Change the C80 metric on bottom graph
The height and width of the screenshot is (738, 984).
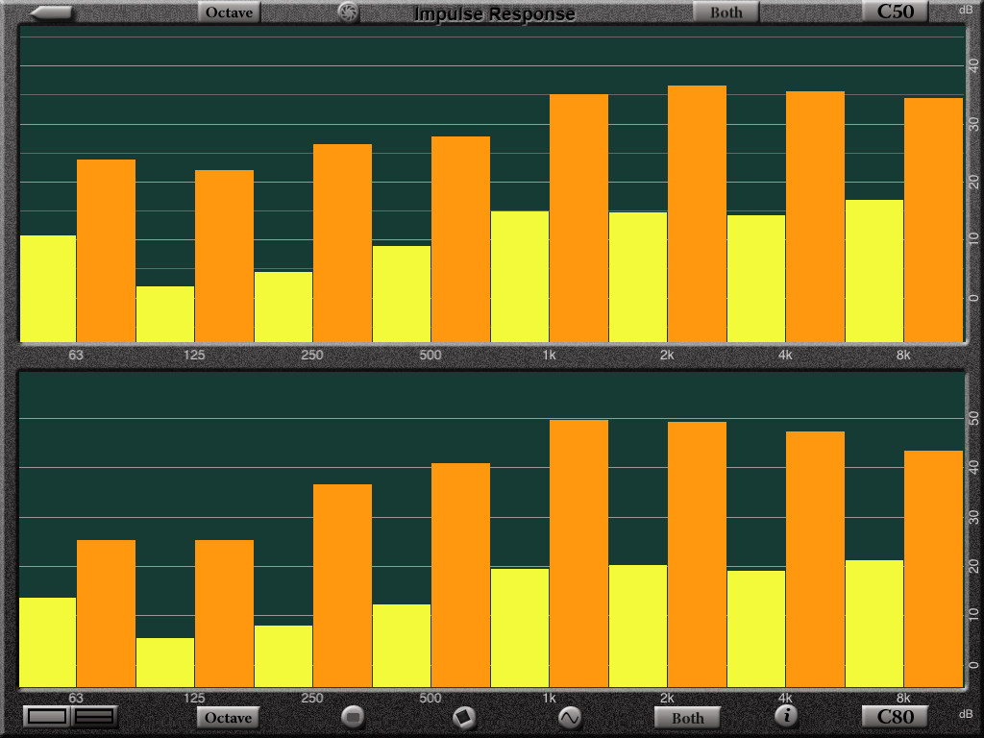[895, 716]
